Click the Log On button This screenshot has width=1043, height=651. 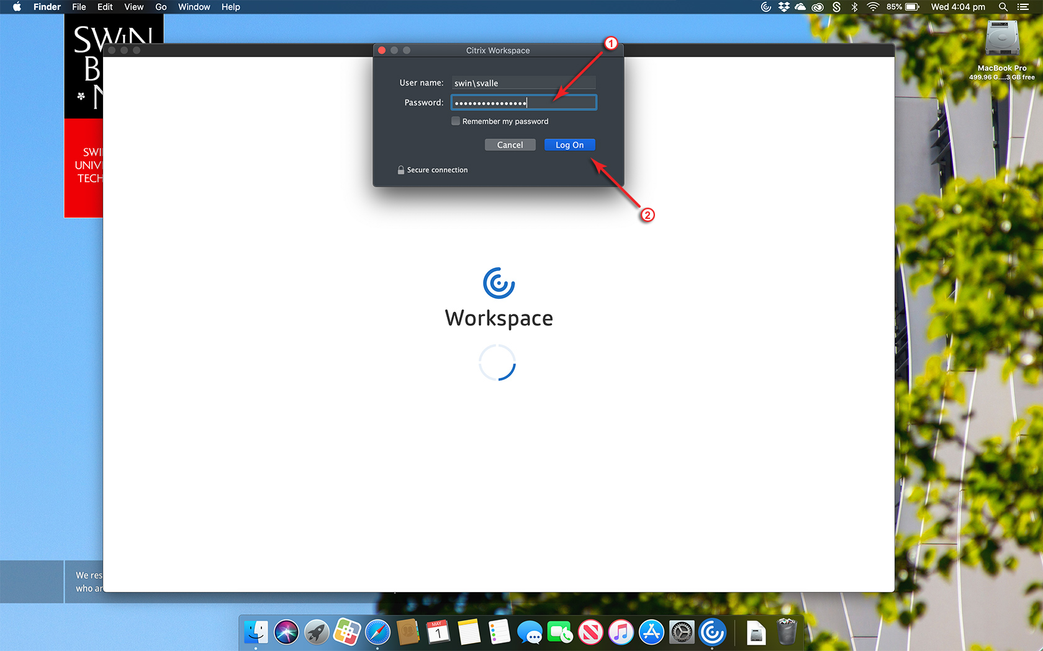[x=569, y=145]
